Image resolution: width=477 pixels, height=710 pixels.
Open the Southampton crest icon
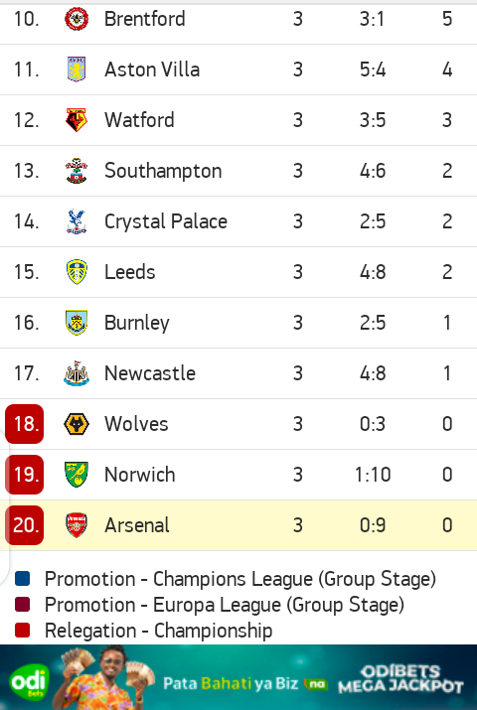tap(77, 171)
